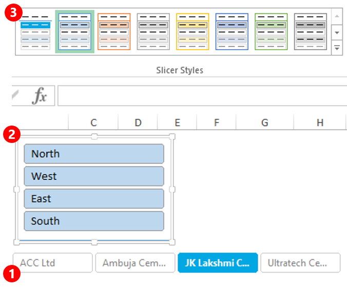
Task: Go to next row of slicer styles
Action: (337, 33)
